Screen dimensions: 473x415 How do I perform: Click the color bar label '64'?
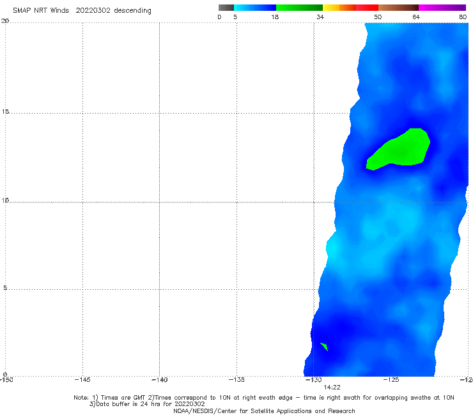click(x=416, y=17)
